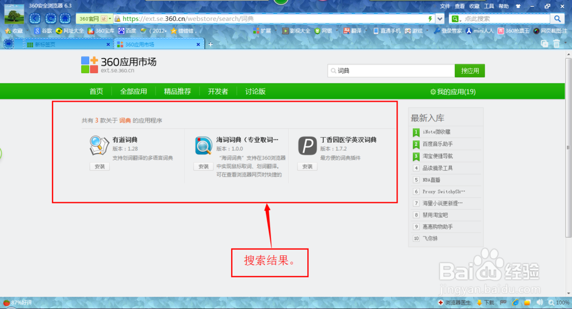Open the 文件 menu

click(x=444, y=6)
